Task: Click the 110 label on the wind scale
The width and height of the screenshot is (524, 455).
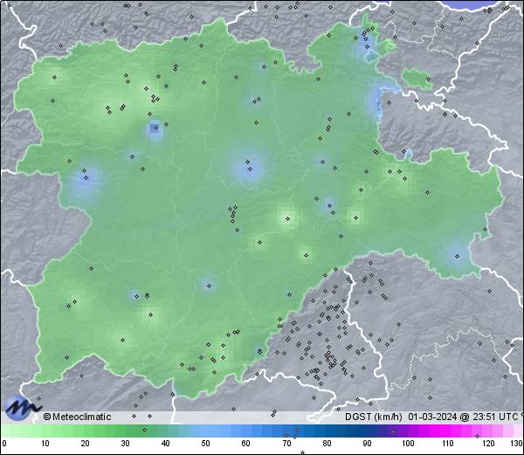Action: [448, 444]
